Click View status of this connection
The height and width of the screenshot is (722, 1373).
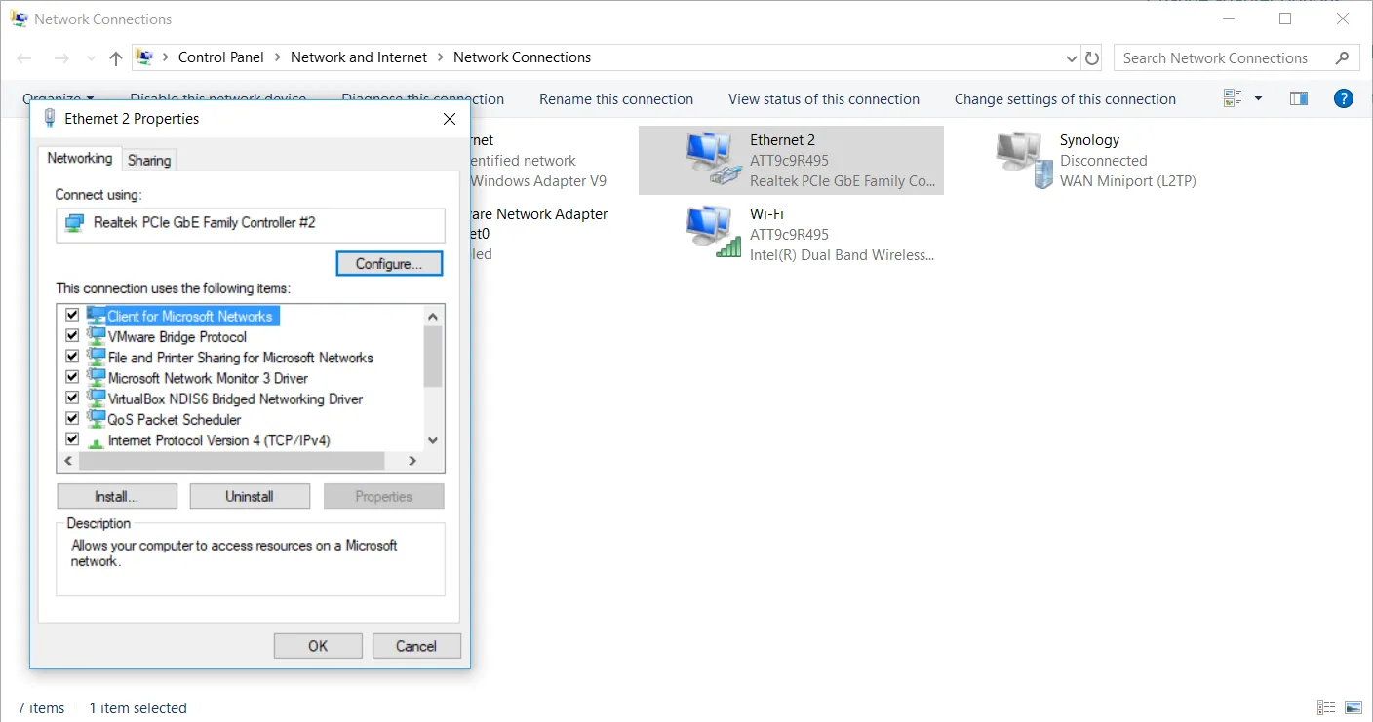(x=824, y=99)
